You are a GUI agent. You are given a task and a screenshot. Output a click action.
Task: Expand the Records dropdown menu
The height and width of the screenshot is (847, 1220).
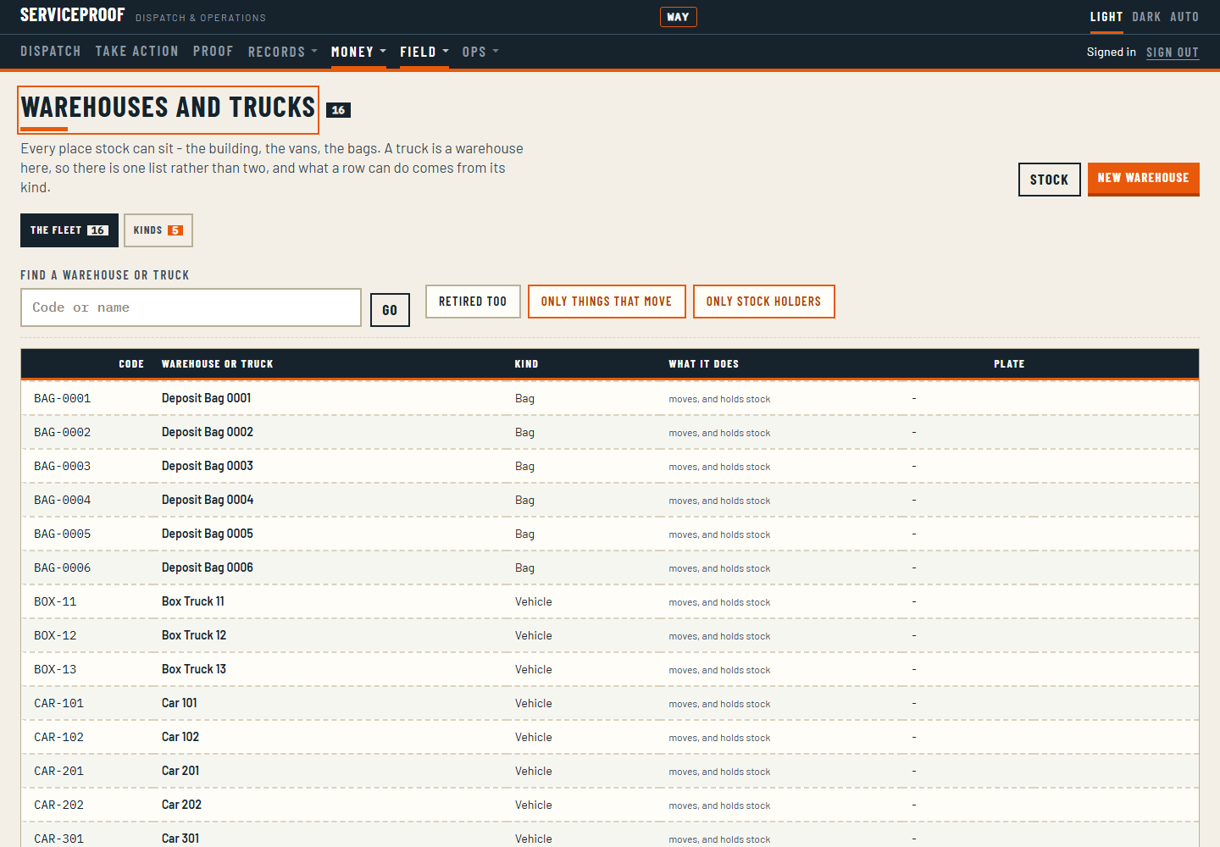[x=283, y=52]
